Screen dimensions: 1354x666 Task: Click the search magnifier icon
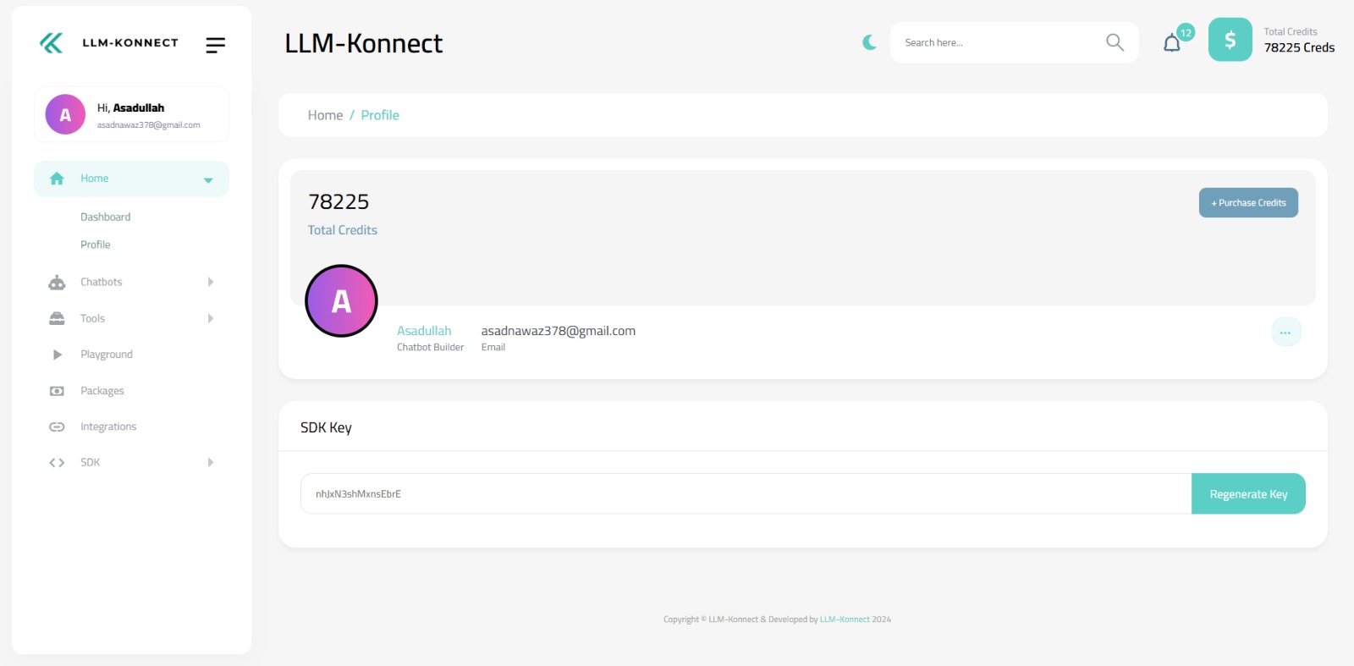pos(1115,42)
